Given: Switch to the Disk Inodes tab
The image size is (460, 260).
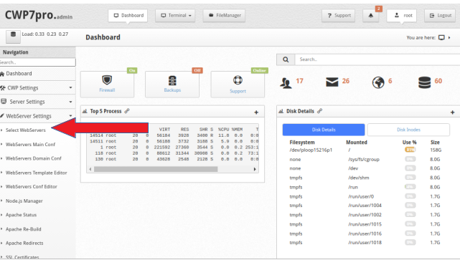Looking at the screenshot, I should (408, 130).
